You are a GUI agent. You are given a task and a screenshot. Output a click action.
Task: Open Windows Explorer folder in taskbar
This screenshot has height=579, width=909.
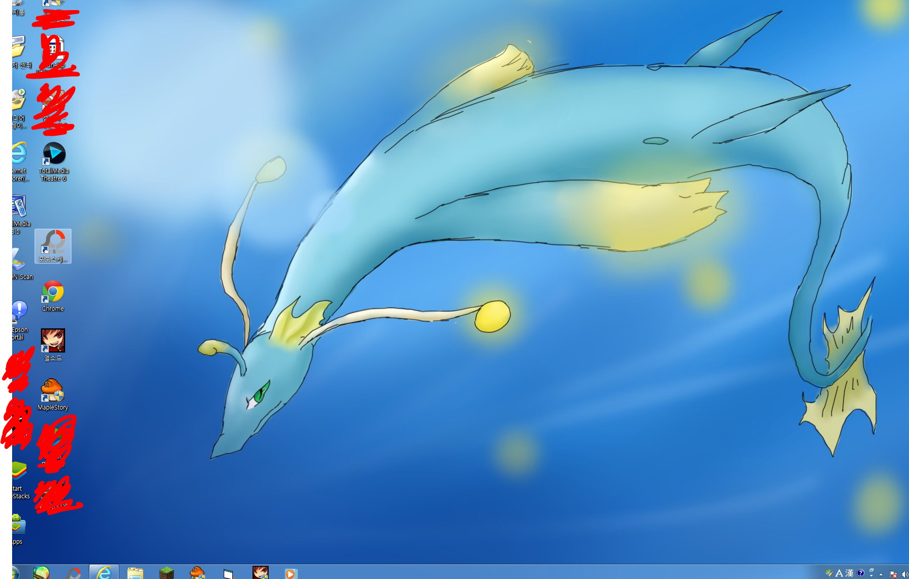135,573
